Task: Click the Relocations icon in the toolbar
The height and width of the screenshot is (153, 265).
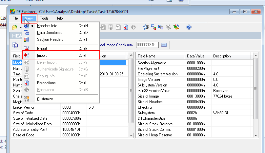Action: (126, 27)
